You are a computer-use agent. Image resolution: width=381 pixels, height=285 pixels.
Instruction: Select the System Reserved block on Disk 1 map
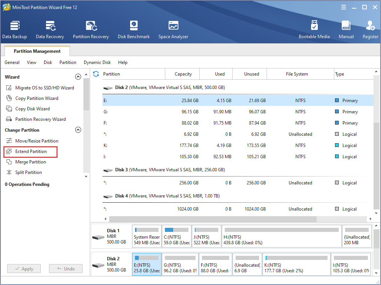[147, 236]
